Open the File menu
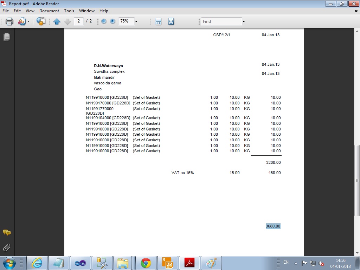The image size is (360, 270). point(6,11)
